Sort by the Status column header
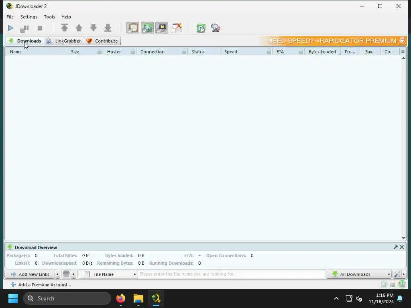Viewport: 411px width, 308px height. click(x=204, y=52)
